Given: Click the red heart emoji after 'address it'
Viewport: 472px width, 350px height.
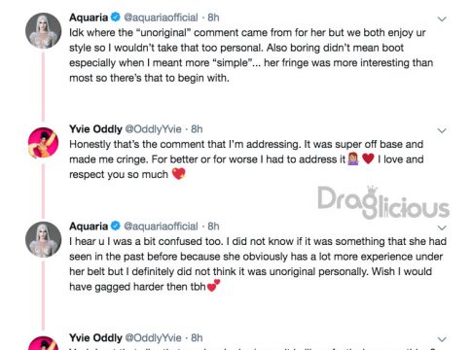Looking at the screenshot, I should 368,158.
